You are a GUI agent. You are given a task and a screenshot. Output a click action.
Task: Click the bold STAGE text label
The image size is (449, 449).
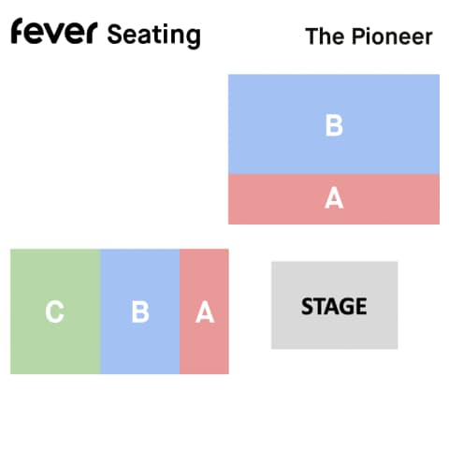tap(334, 306)
